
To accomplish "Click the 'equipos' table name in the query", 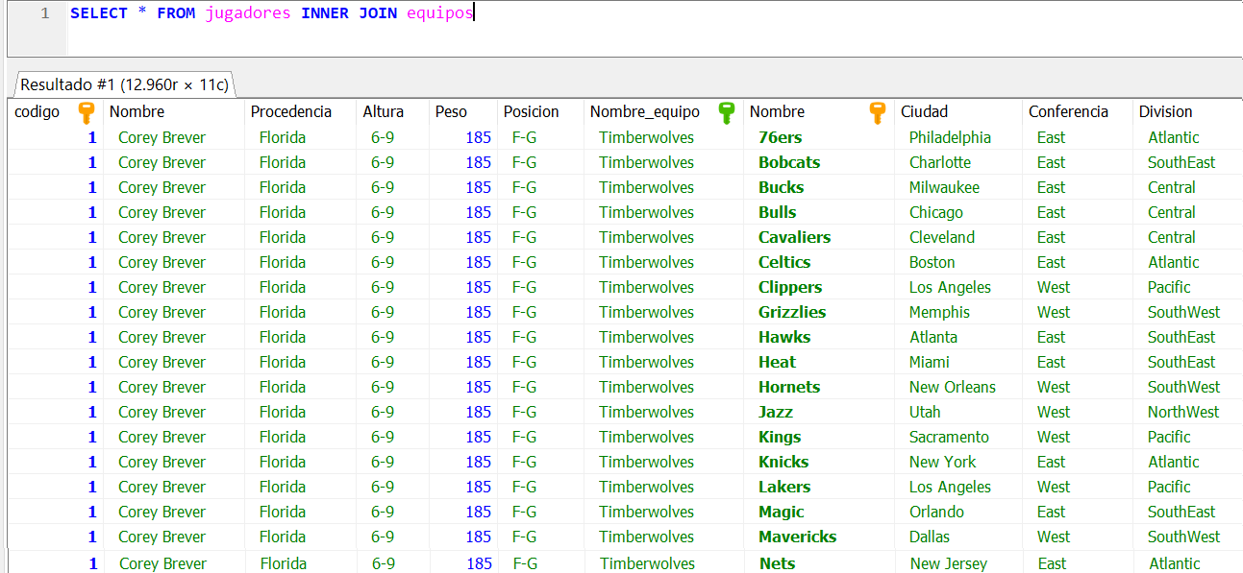I will coord(440,14).
